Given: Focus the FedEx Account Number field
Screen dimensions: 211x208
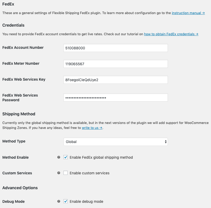Looking at the screenshot, I should (115, 48).
